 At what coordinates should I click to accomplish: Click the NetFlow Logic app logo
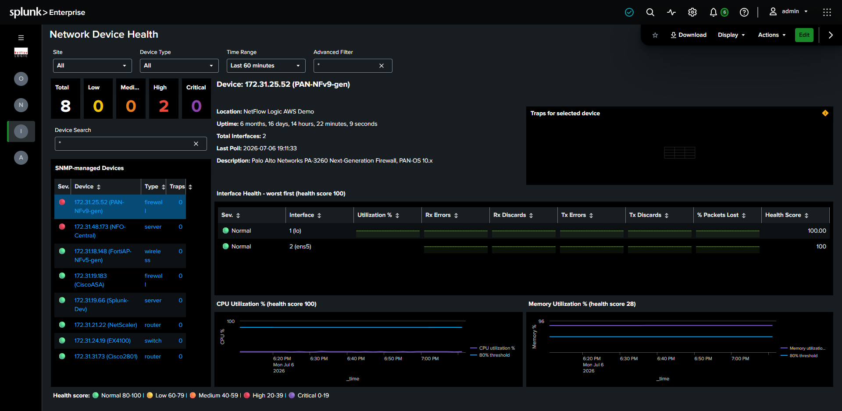tap(21, 53)
